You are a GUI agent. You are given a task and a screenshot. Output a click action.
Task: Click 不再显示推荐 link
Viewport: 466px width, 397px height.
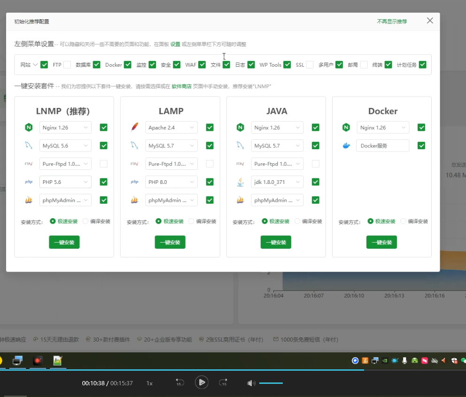[392, 22]
